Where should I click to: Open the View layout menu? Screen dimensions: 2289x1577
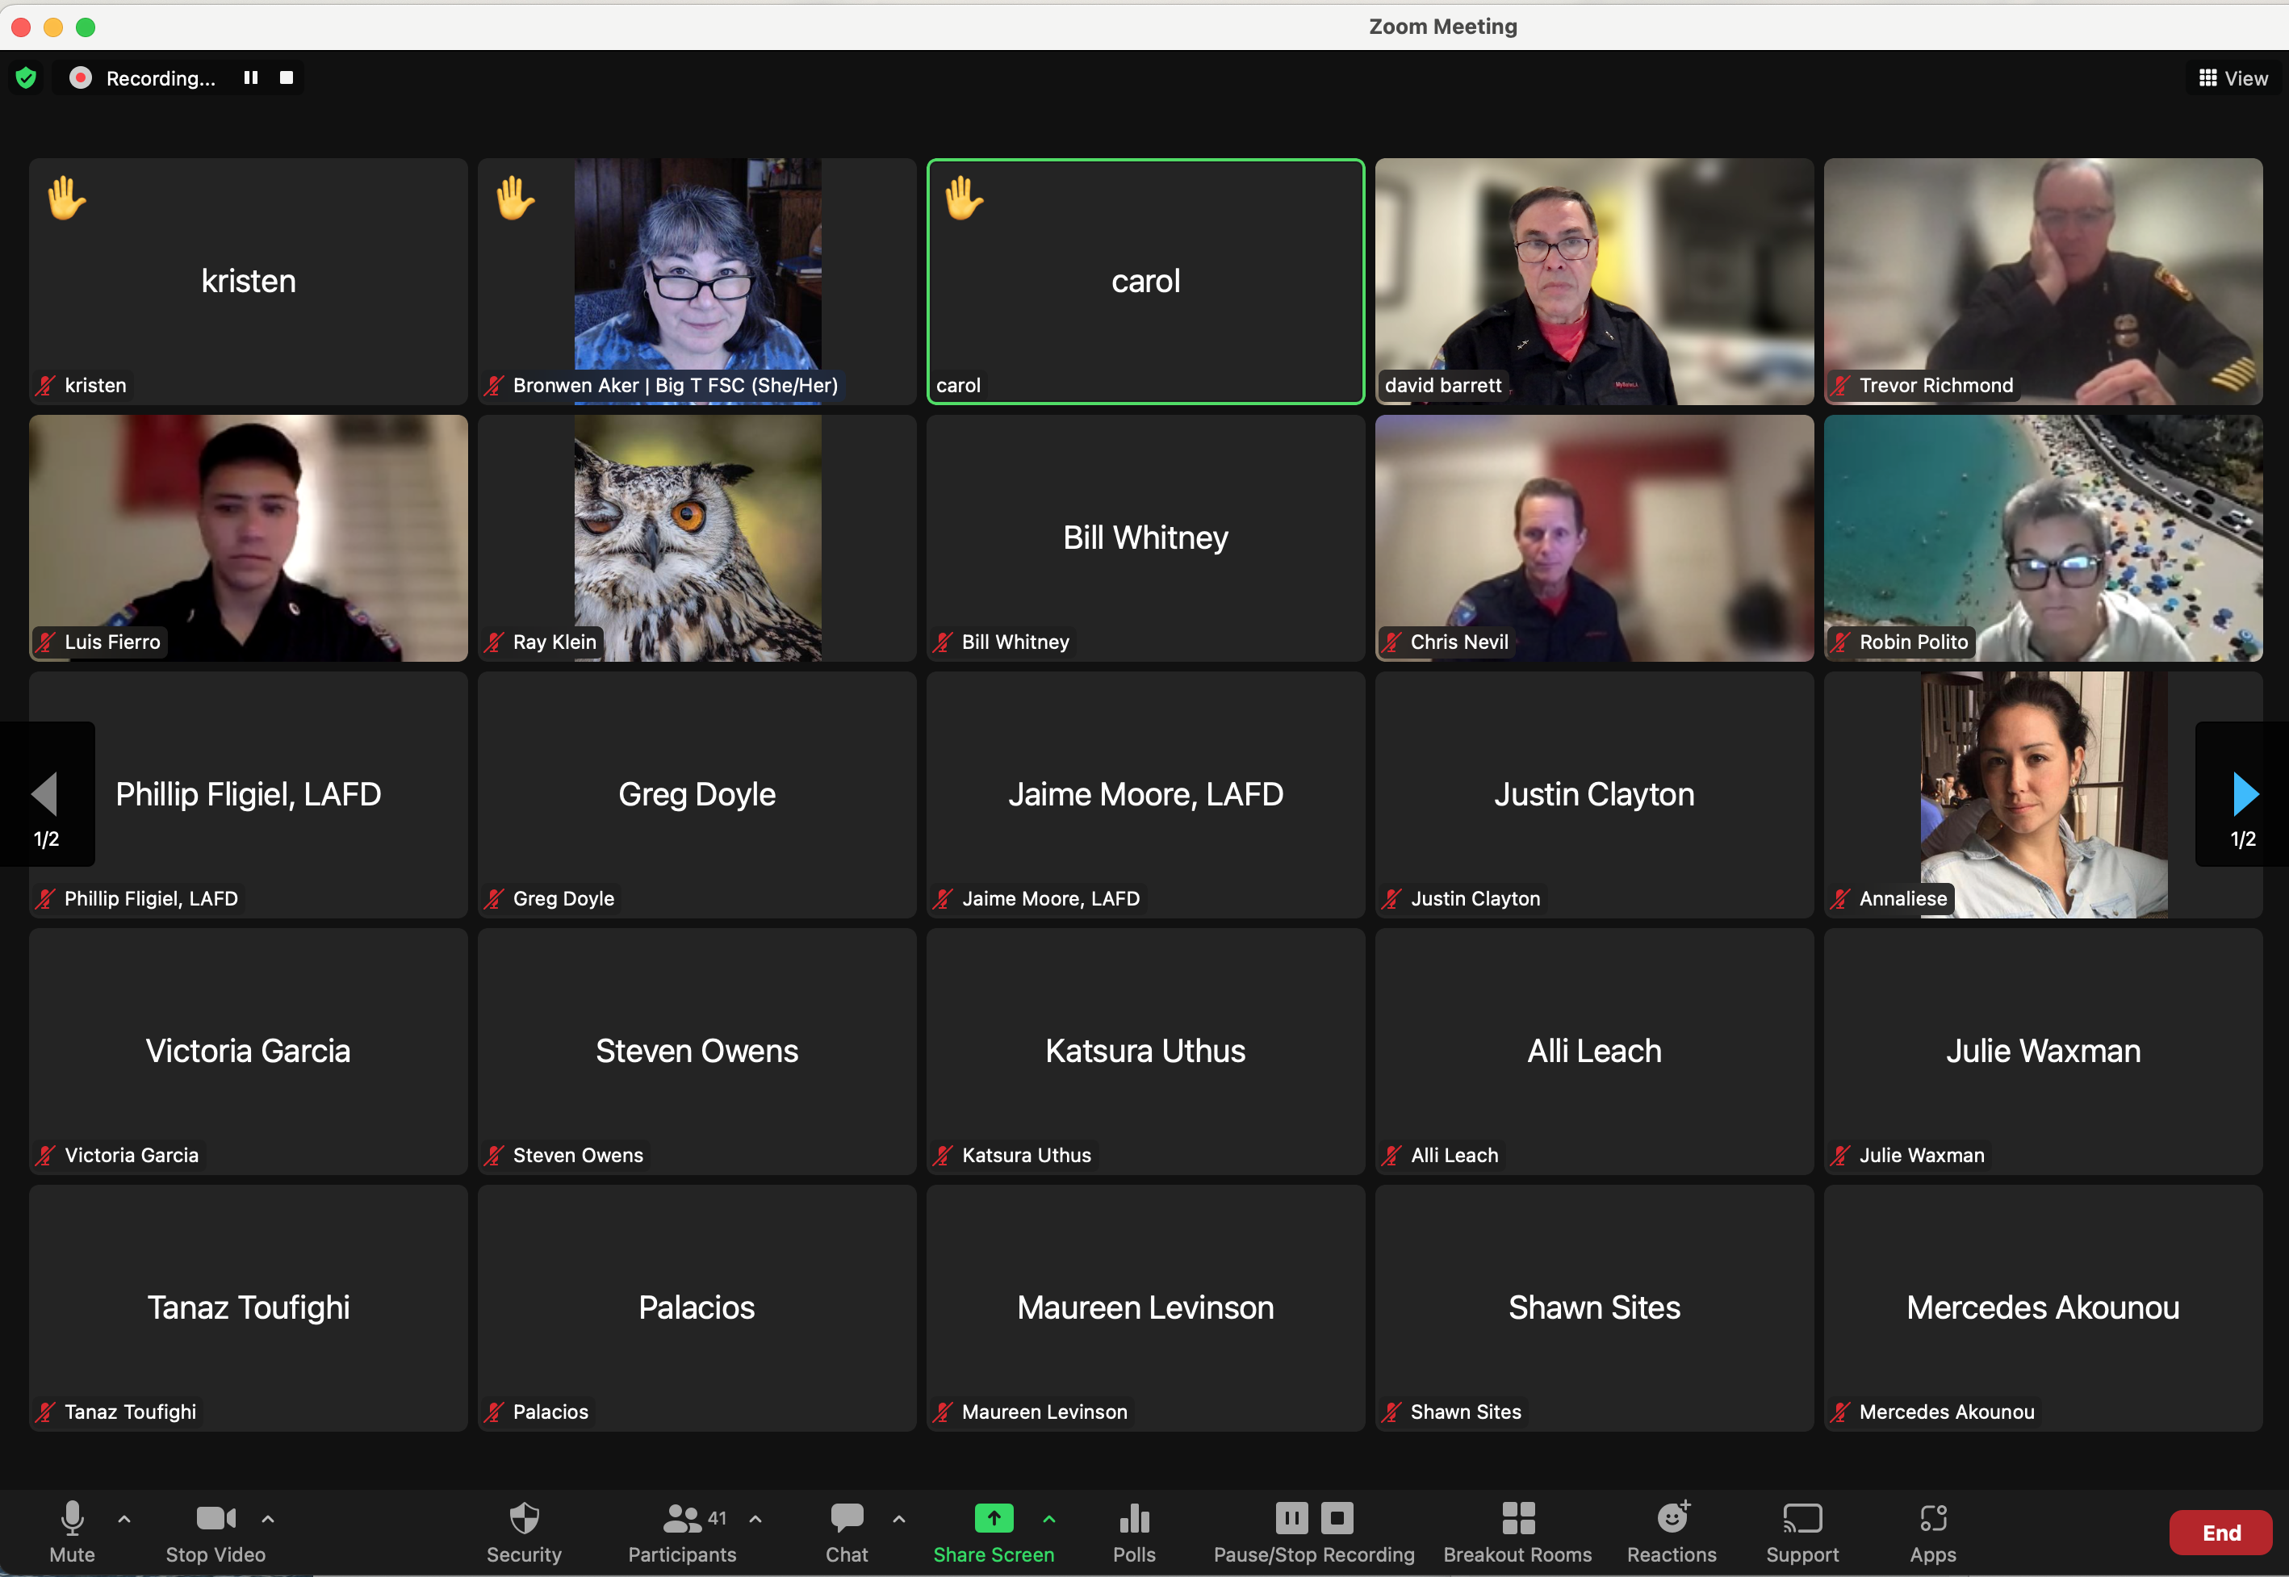click(x=2233, y=78)
